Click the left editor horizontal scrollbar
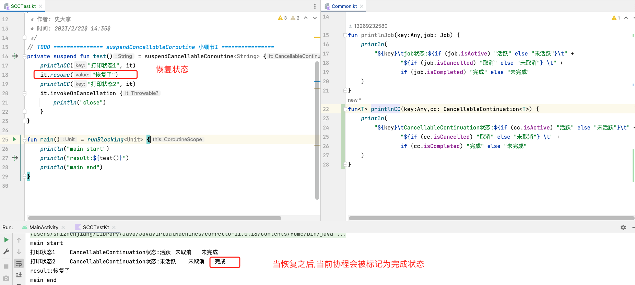This screenshot has height=285, width=635. (155, 218)
